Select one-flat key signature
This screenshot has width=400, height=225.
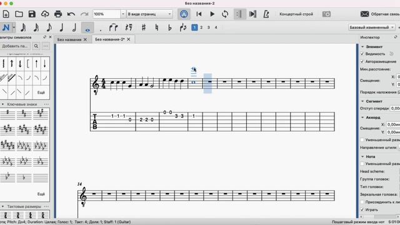point(24,177)
